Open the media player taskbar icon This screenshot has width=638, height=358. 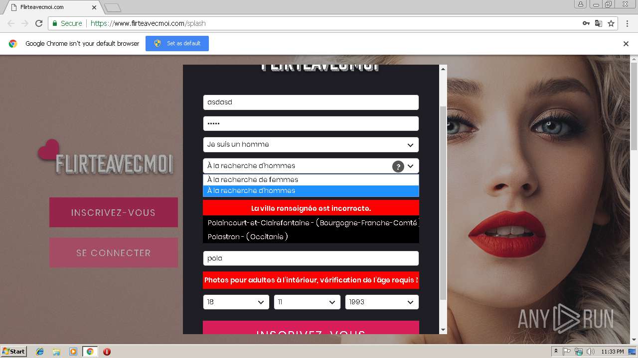[x=73, y=352]
